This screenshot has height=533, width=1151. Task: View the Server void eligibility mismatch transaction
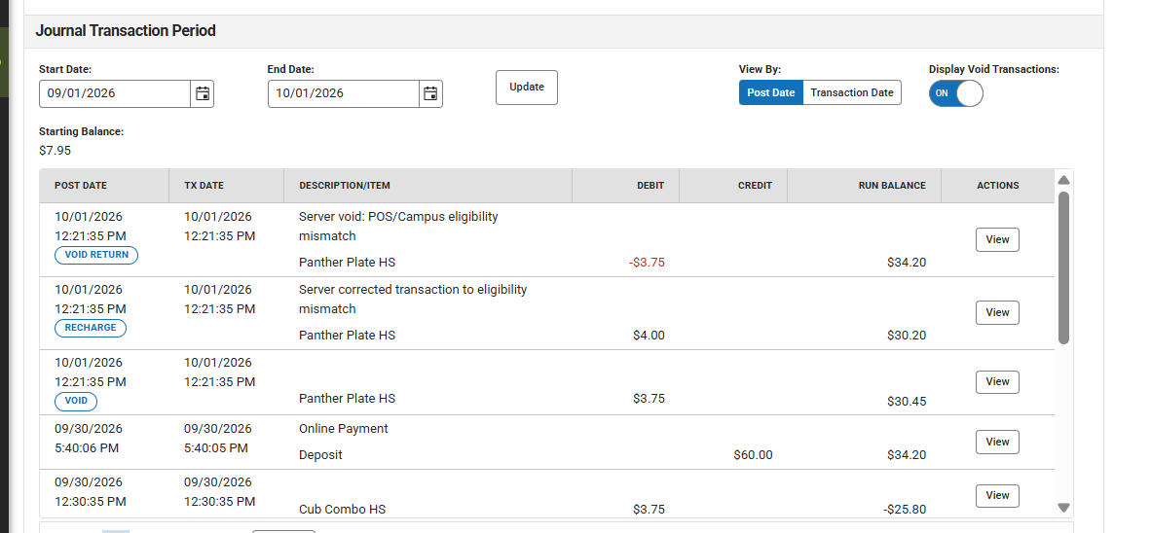pyautogui.click(x=997, y=239)
